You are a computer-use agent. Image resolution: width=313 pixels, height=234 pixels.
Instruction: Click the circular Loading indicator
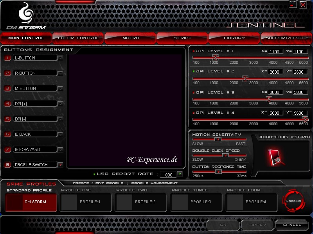coord(293,201)
